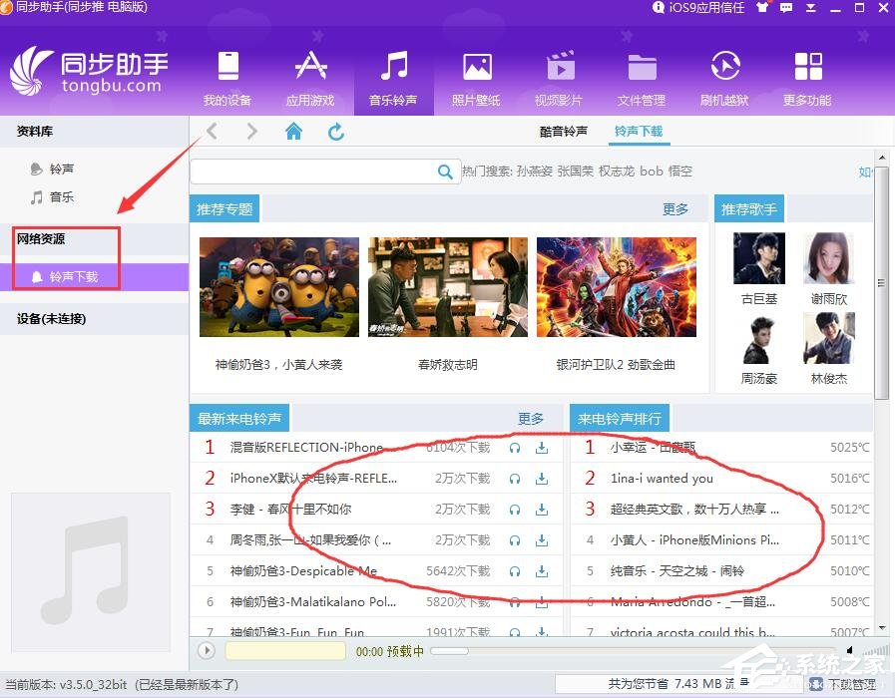Open the 我的设备 (My Device) section
Screen dimensions: 895x698
[227, 75]
